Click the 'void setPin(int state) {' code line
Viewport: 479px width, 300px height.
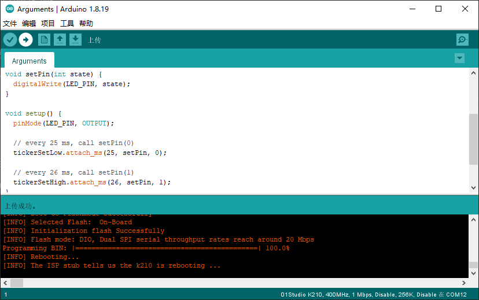click(x=53, y=74)
